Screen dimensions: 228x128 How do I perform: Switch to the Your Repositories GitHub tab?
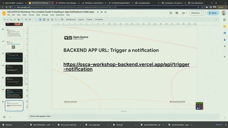[x=200, y=3]
